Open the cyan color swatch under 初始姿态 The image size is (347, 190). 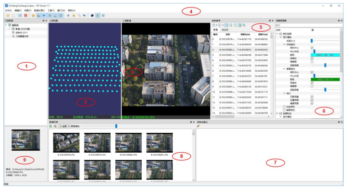[325, 55]
